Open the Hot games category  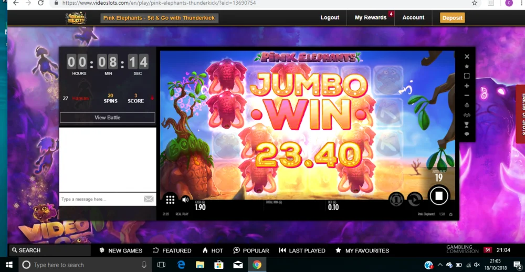[x=213, y=250]
